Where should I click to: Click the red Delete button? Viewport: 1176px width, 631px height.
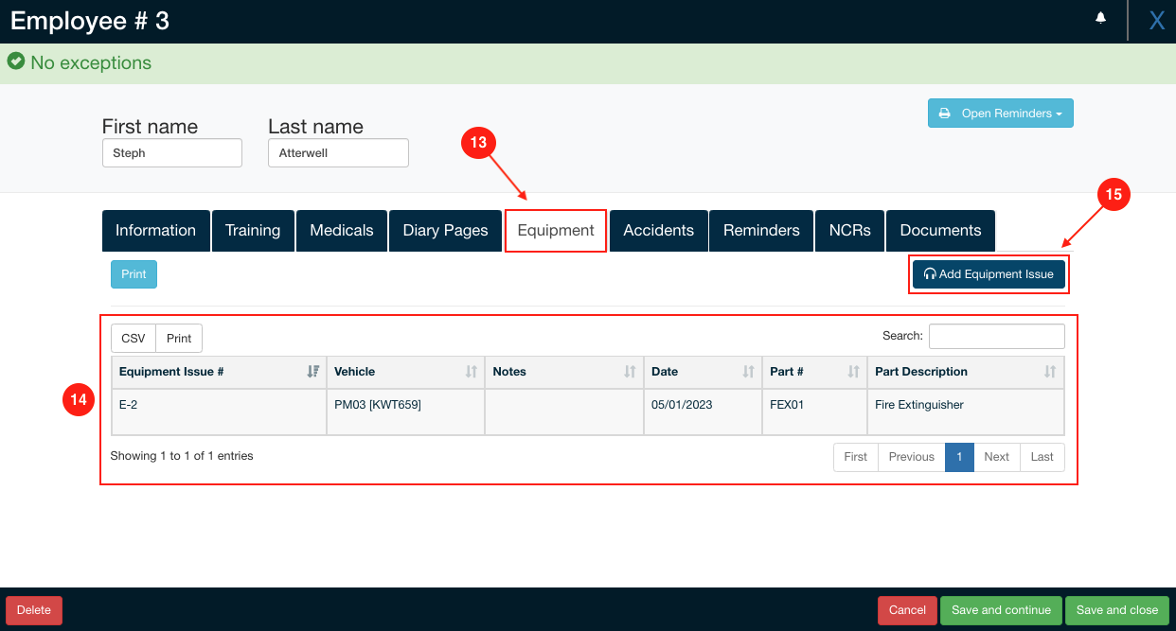pyautogui.click(x=34, y=610)
